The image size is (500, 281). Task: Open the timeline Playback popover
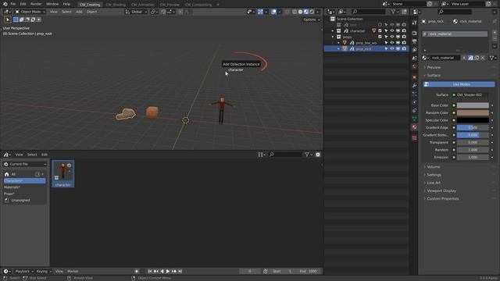point(24,271)
